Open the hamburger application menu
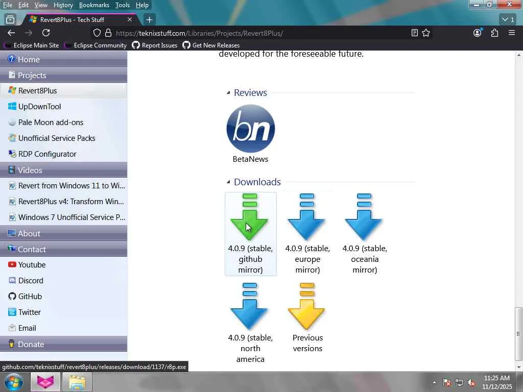523x392 pixels. pyautogui.click(x=512, y=33)
